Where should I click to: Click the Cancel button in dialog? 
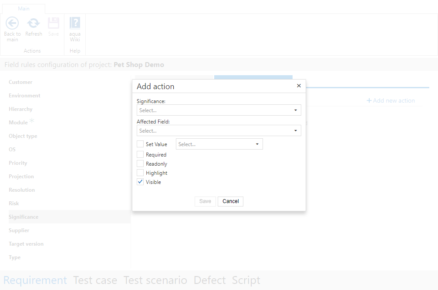pyautogui.click(x=230, y=201)
